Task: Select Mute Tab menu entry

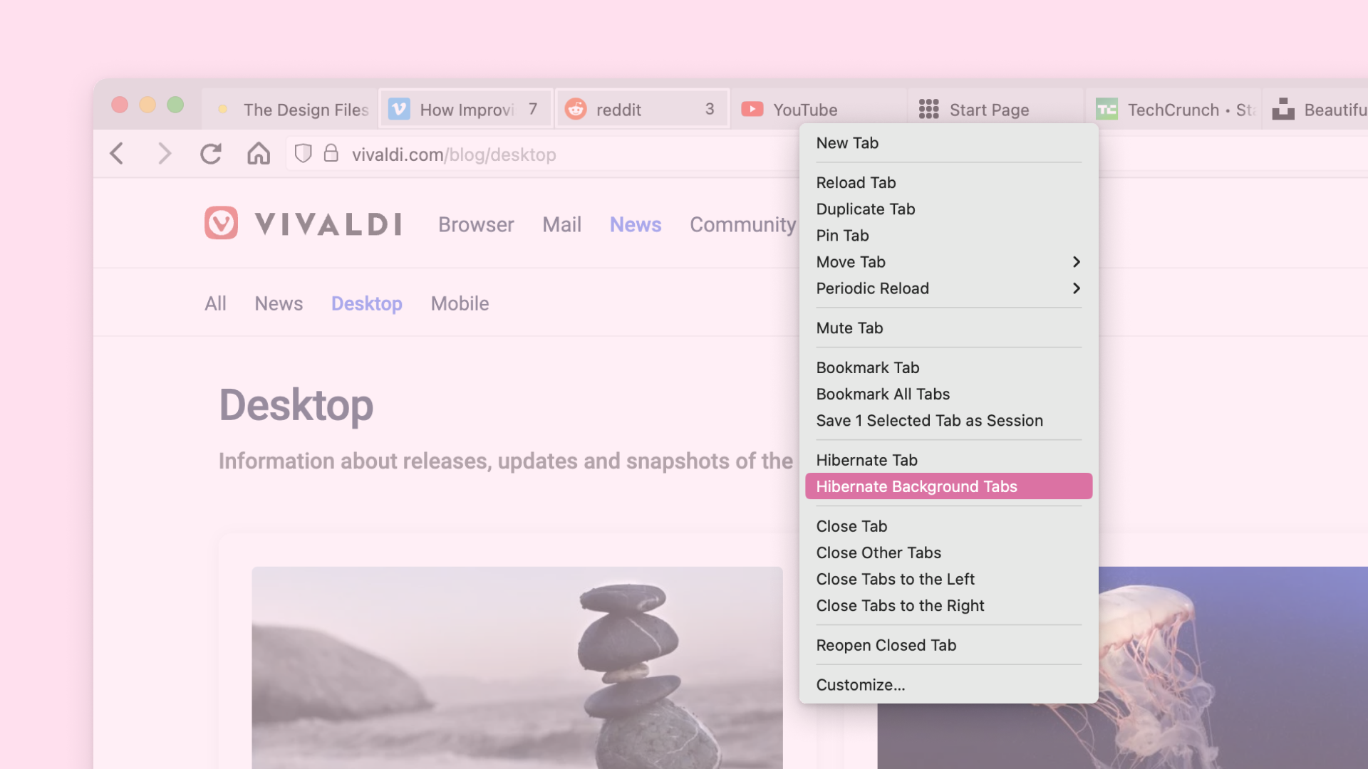Action: coord(948,328)
